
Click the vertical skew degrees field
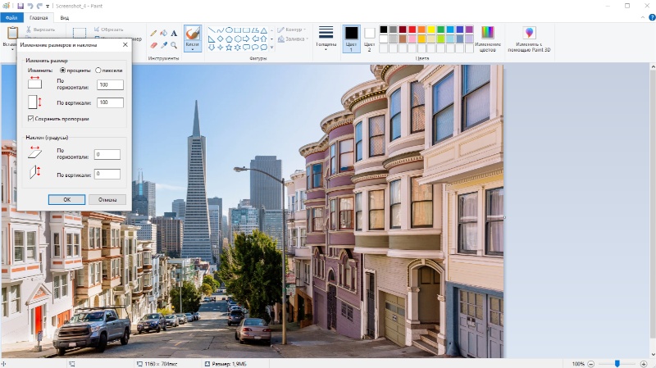tap(107, 174)
